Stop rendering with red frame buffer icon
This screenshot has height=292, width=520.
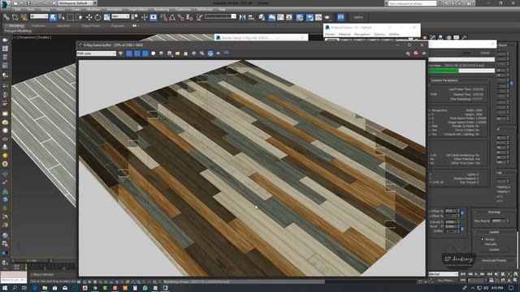(416, 54)
